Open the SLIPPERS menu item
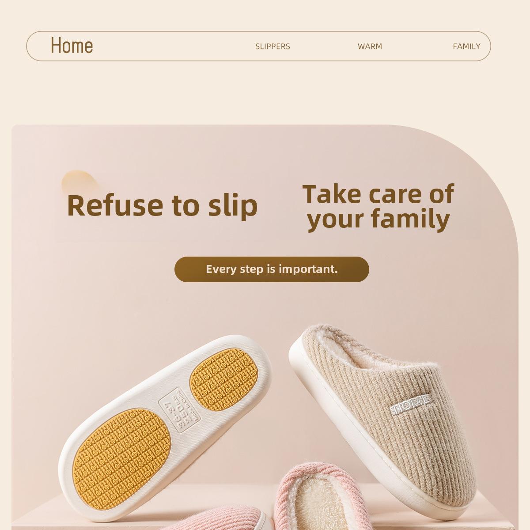This screenshot has width=530, height=530. coord(273,46)
